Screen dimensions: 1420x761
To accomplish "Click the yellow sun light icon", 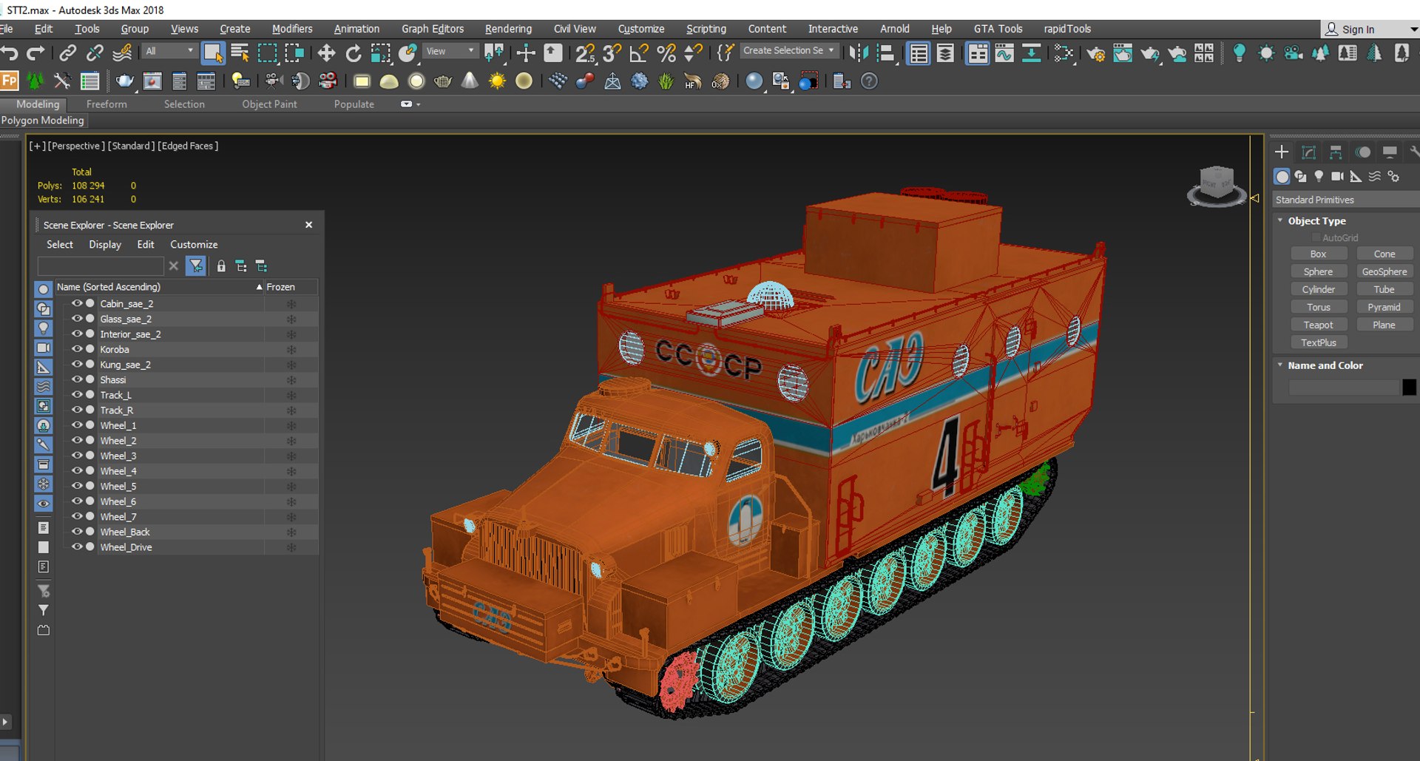I will click(x=497, y=81).
